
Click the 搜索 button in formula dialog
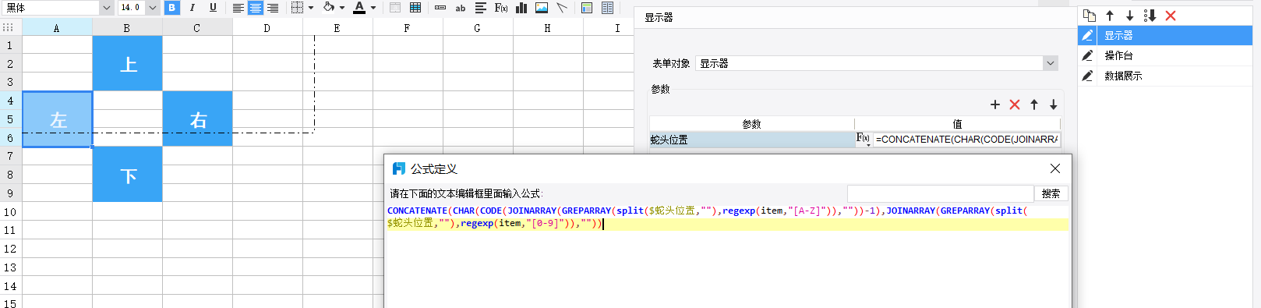1051,193
